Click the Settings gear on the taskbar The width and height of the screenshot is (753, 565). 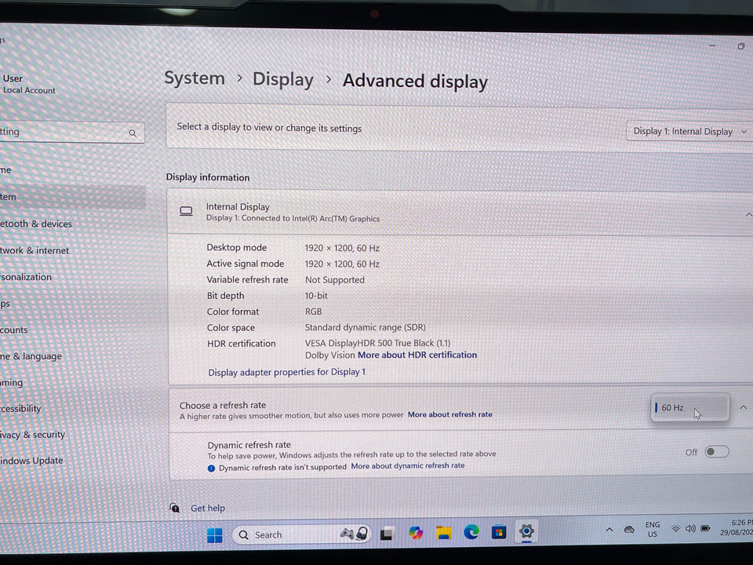click(x=526, y=531)
